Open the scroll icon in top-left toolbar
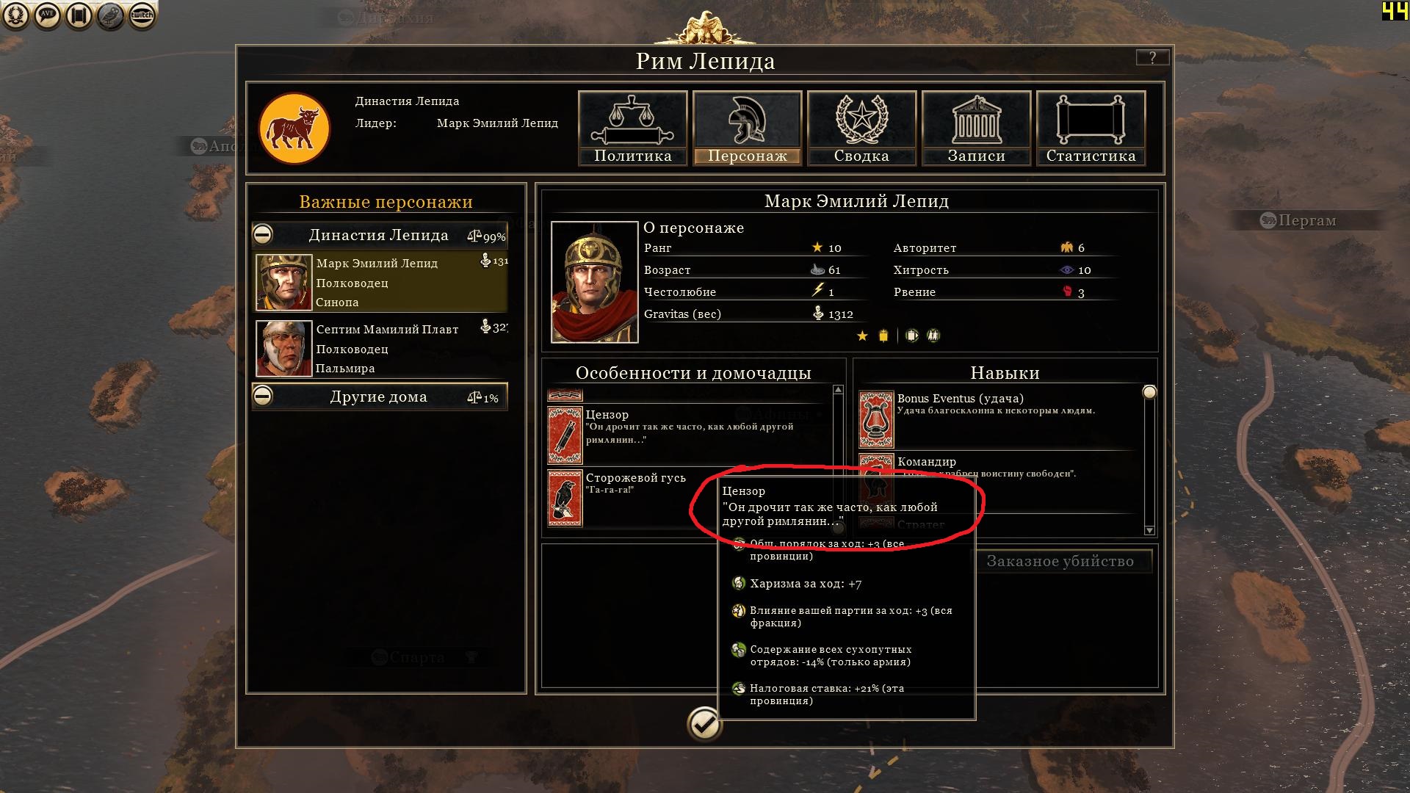 tap(79, 15)
